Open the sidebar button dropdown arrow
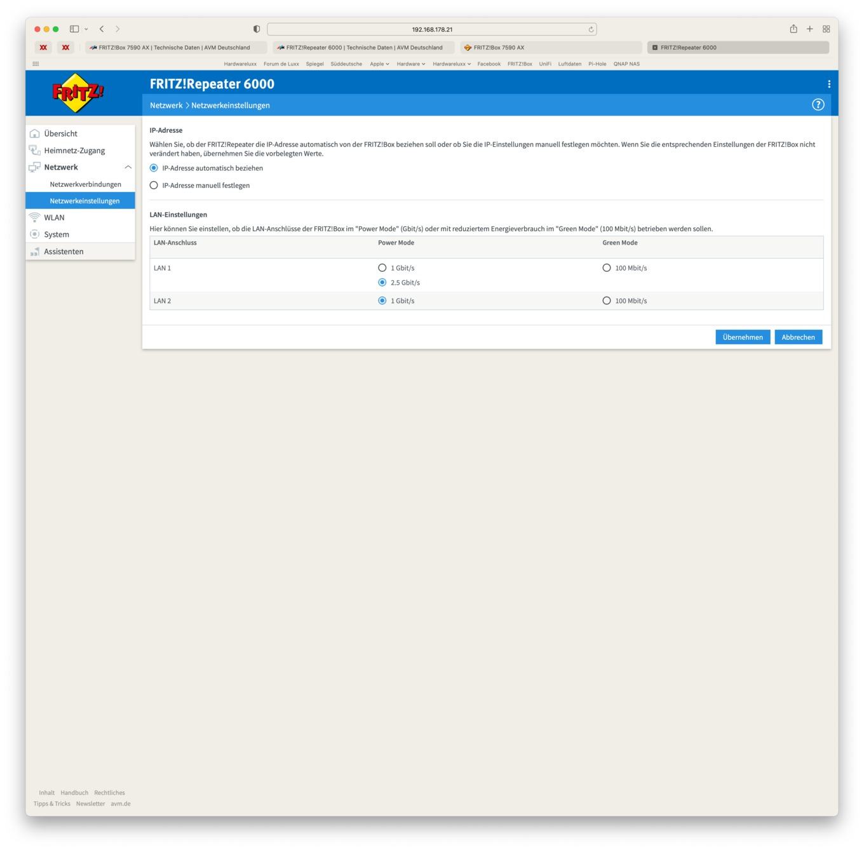 pyautogui.click(x=86, y=29)
